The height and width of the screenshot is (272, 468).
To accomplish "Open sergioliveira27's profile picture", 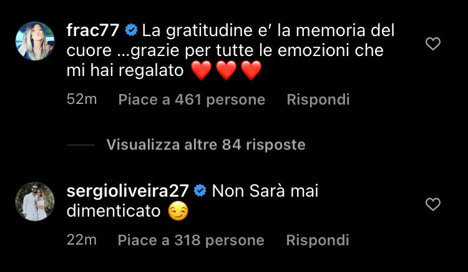I will pyautogui.click(x=35, y=202).
